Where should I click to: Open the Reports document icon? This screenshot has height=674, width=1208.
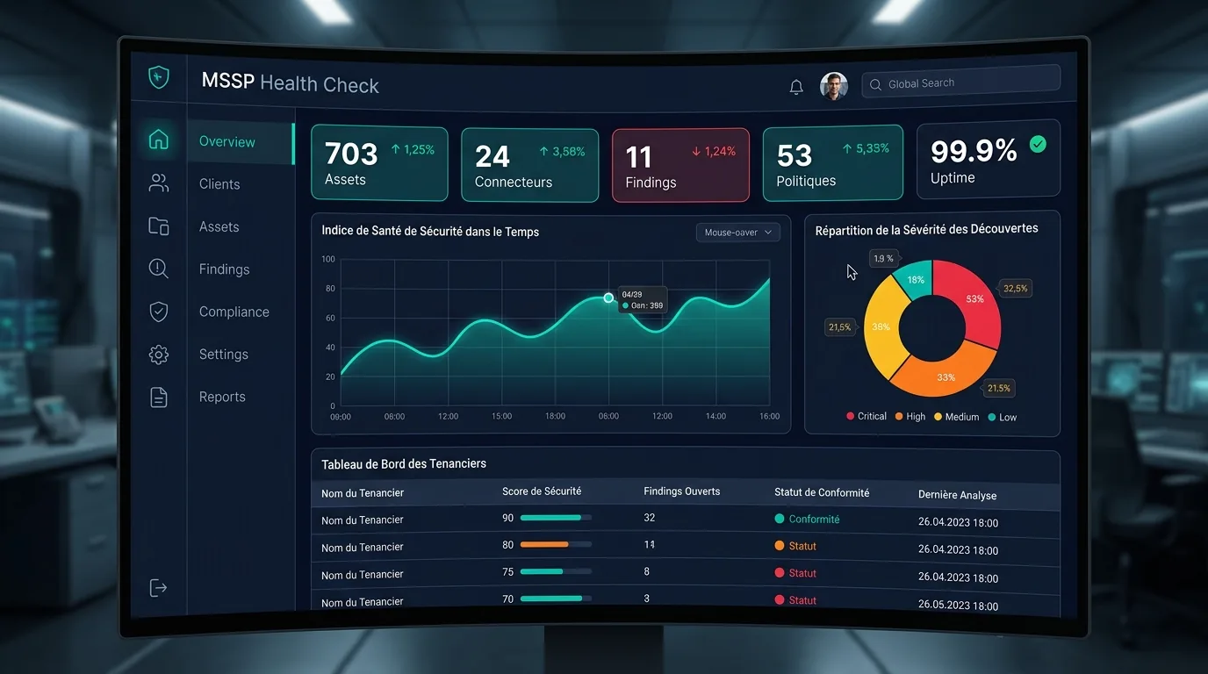pos(159,398)
